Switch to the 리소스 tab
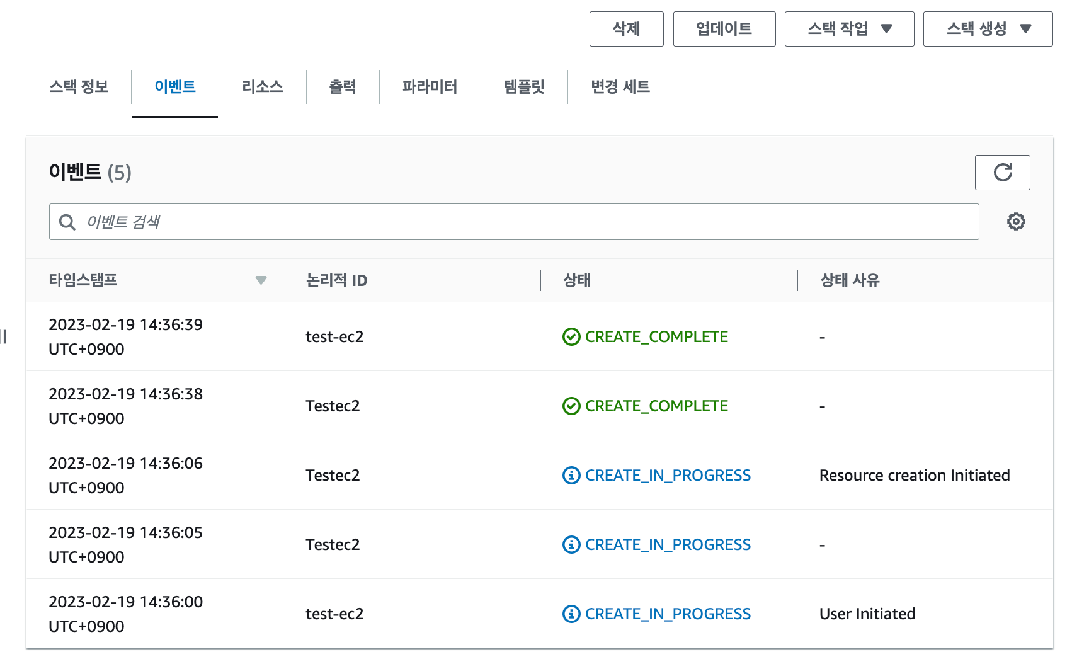The height and width of the screenshot is (664, 1072). pyautogui.click(x=262, y=87)
